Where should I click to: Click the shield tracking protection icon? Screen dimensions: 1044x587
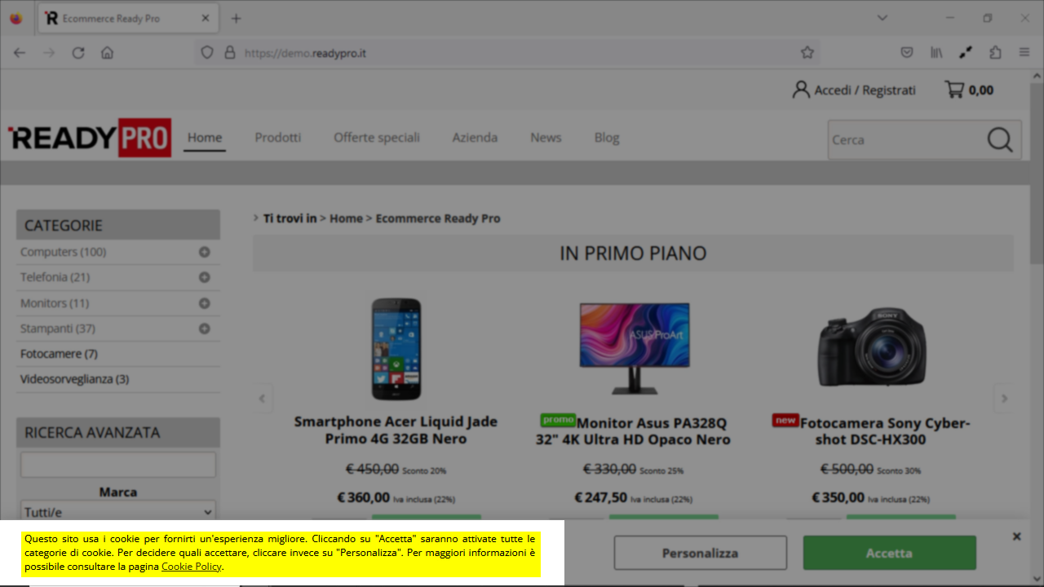(207, 52)
